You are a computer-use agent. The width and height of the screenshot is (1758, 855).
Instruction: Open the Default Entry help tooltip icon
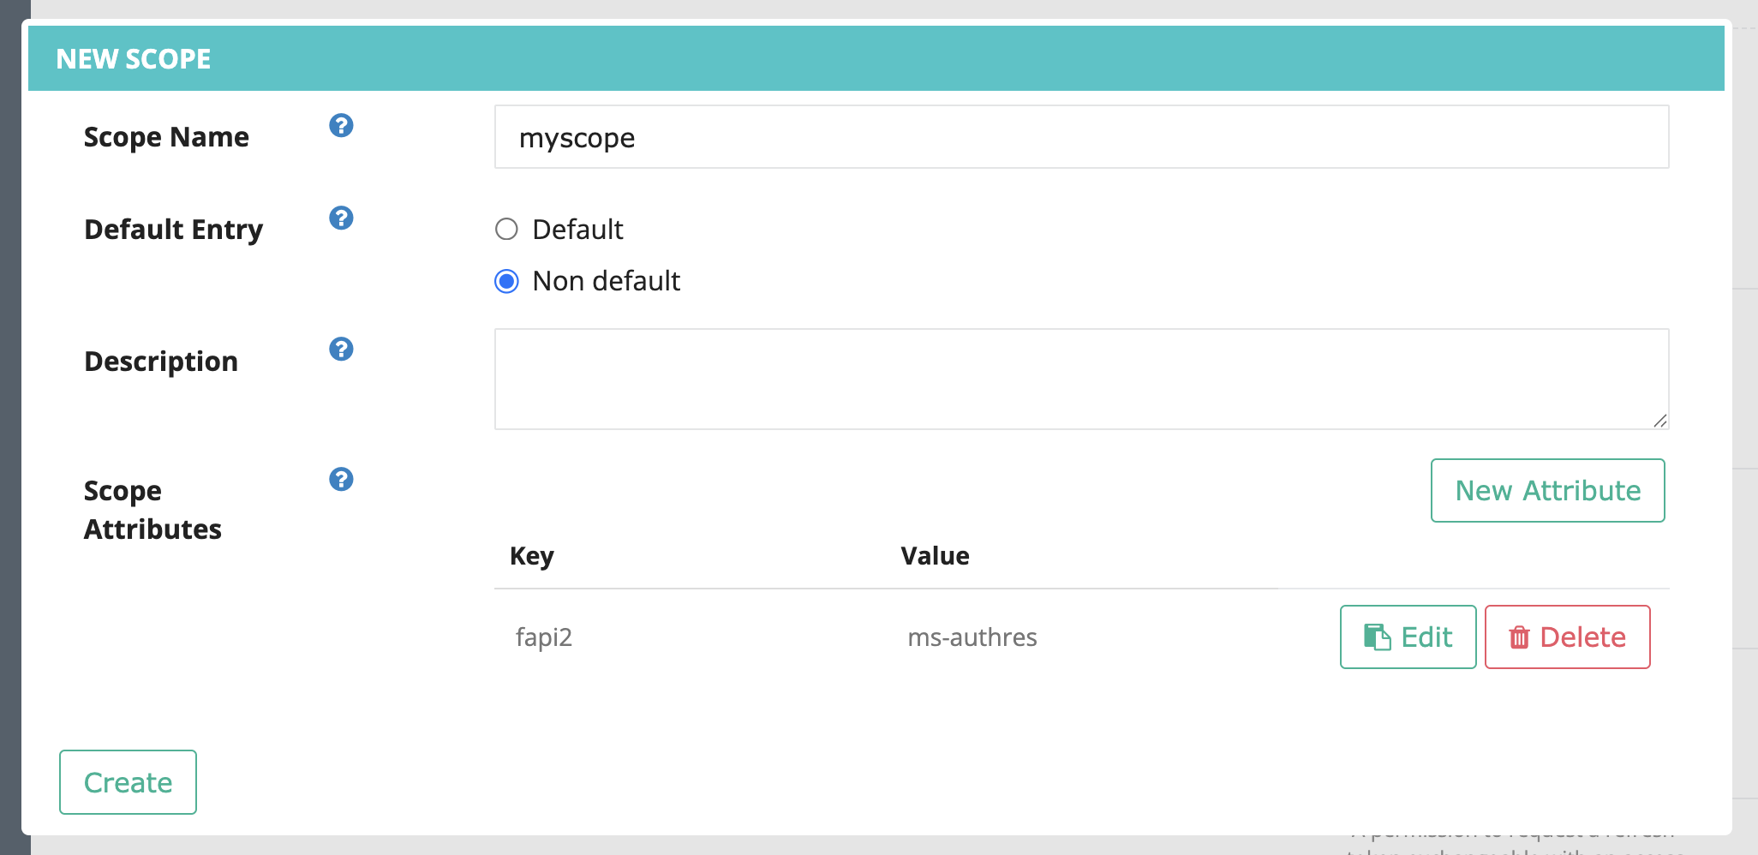[x=341, y=218]
